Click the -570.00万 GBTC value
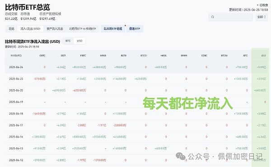The image size is (271, 167). 40,79
